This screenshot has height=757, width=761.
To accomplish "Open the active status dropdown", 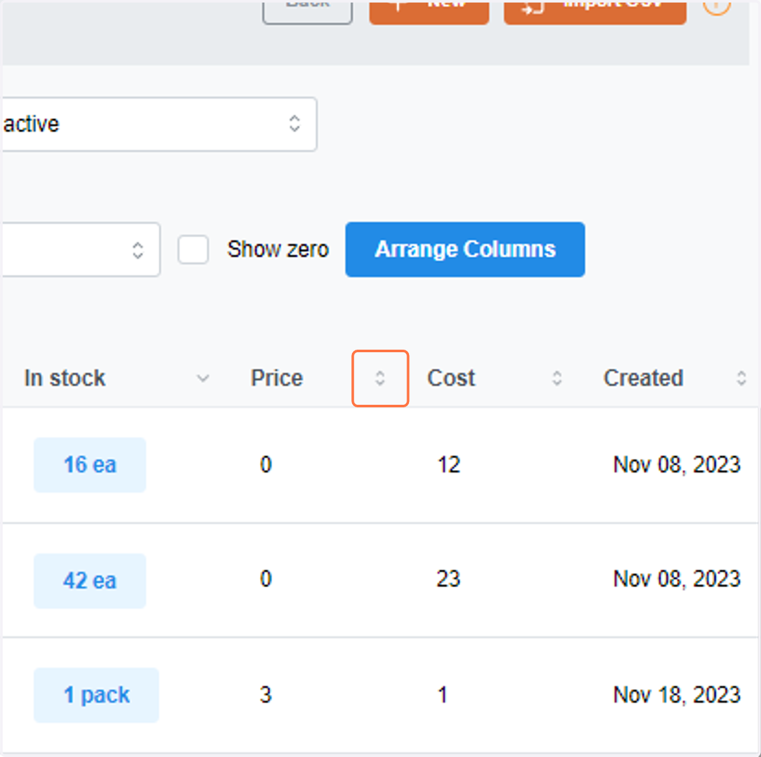I will tap(159, 124).
